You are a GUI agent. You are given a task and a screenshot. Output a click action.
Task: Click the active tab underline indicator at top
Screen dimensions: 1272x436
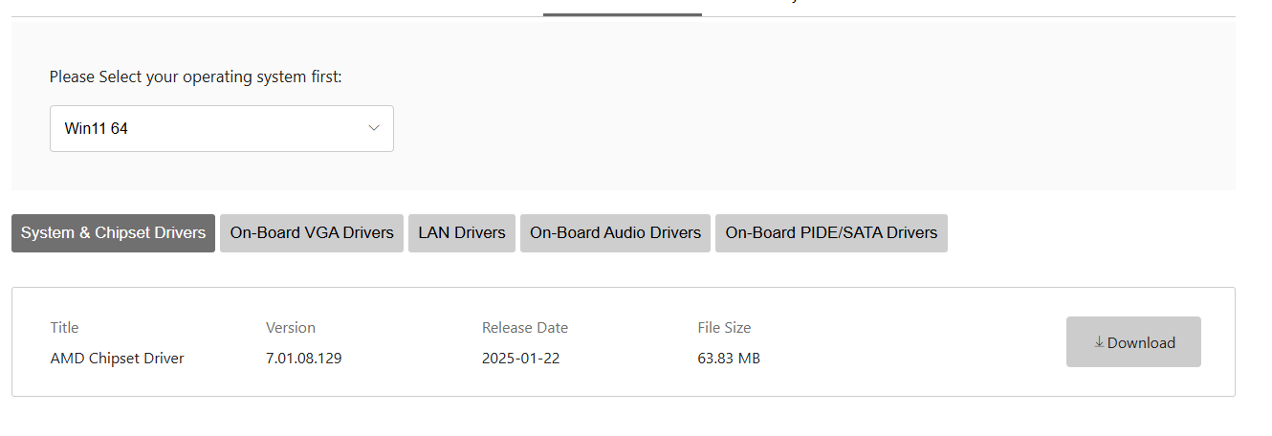(622, 14)
